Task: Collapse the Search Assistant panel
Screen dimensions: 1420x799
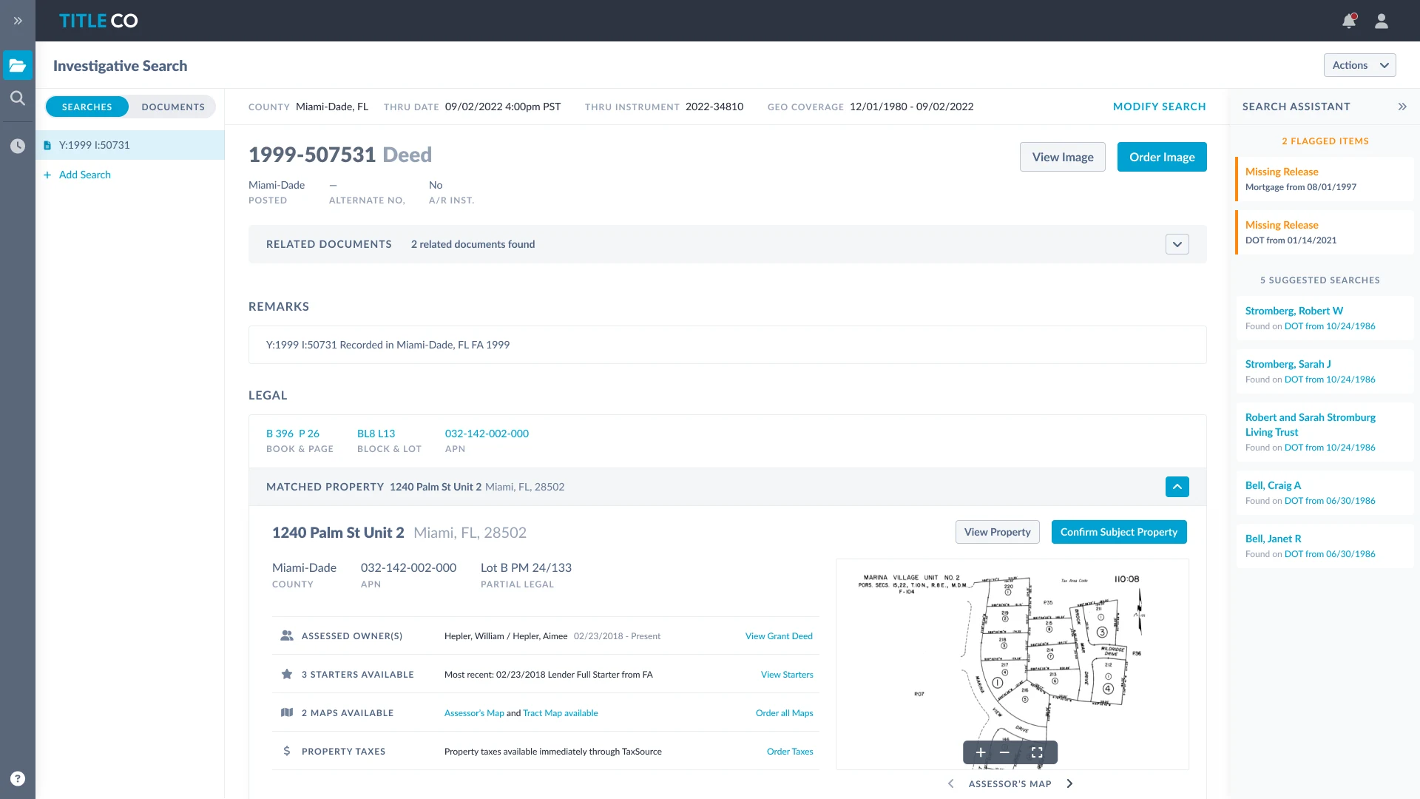Action: 1402,107
